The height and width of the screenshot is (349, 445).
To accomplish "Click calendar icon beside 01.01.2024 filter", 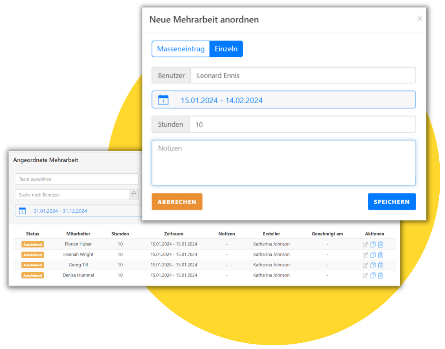I will [x=22, y=211].
